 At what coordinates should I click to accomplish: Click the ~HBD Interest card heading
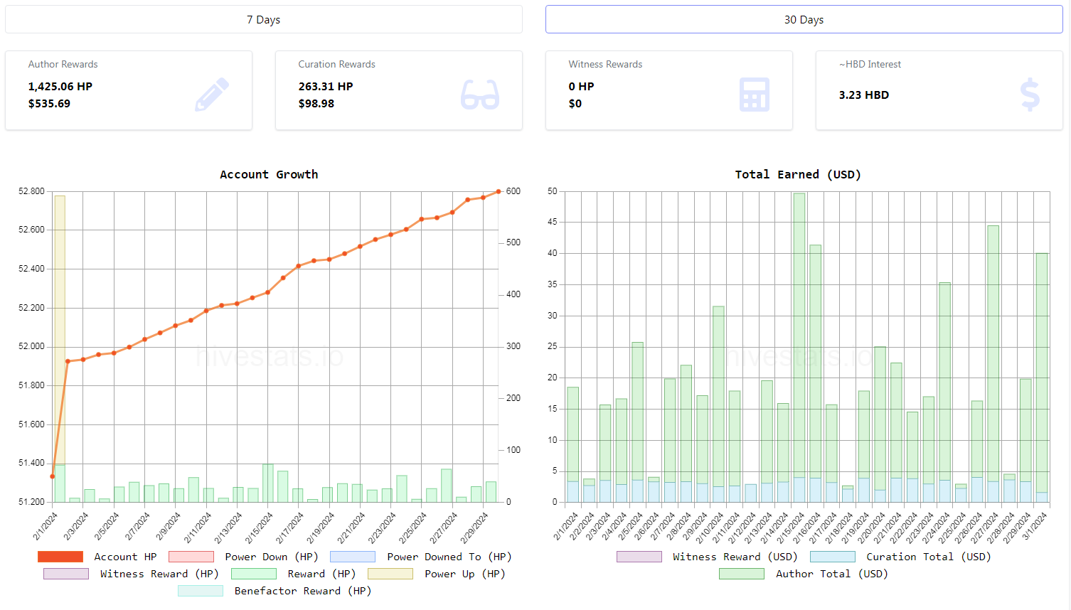point(870,64)
